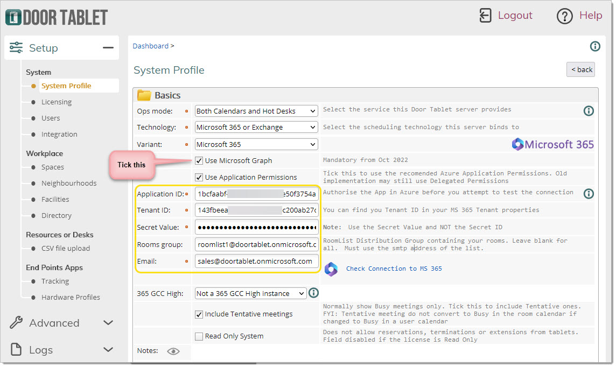Image resolution: width=616 pixels, height=367 pixels.
Task: Open Directory in the sidebar
Action: (x=56, y=215)
